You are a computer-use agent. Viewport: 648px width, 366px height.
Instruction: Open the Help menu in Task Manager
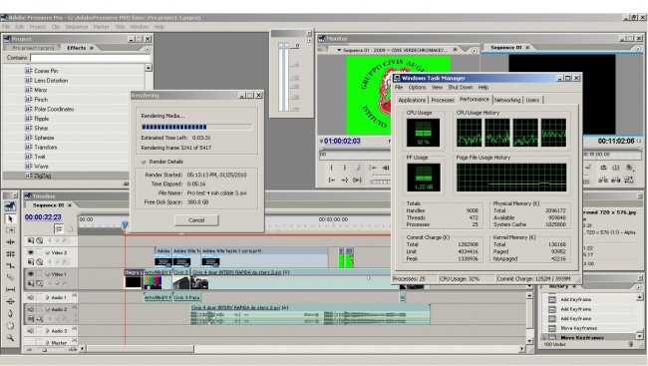point(484,87)
